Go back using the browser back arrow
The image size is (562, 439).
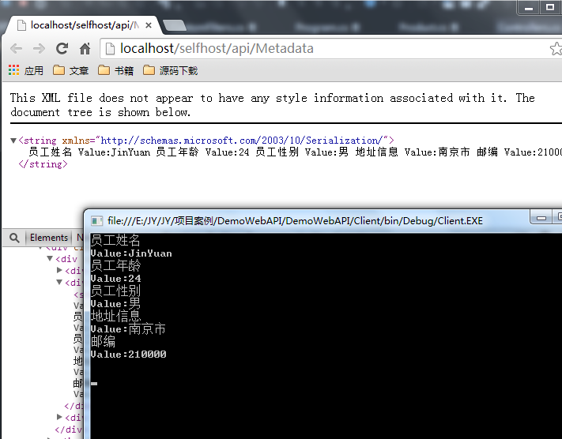pos(16,49)
